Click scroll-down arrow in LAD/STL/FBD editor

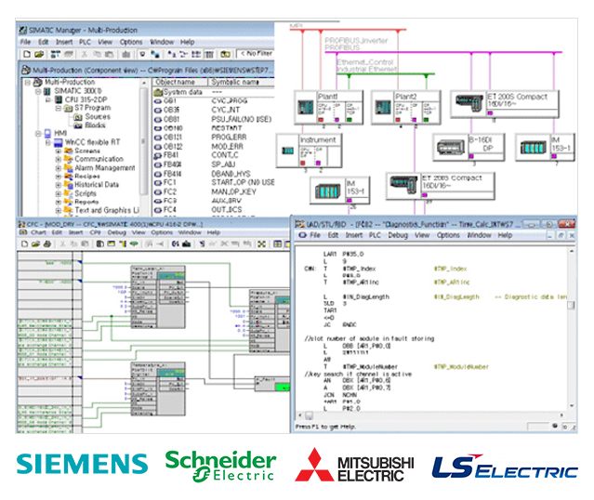click(572, 406)
